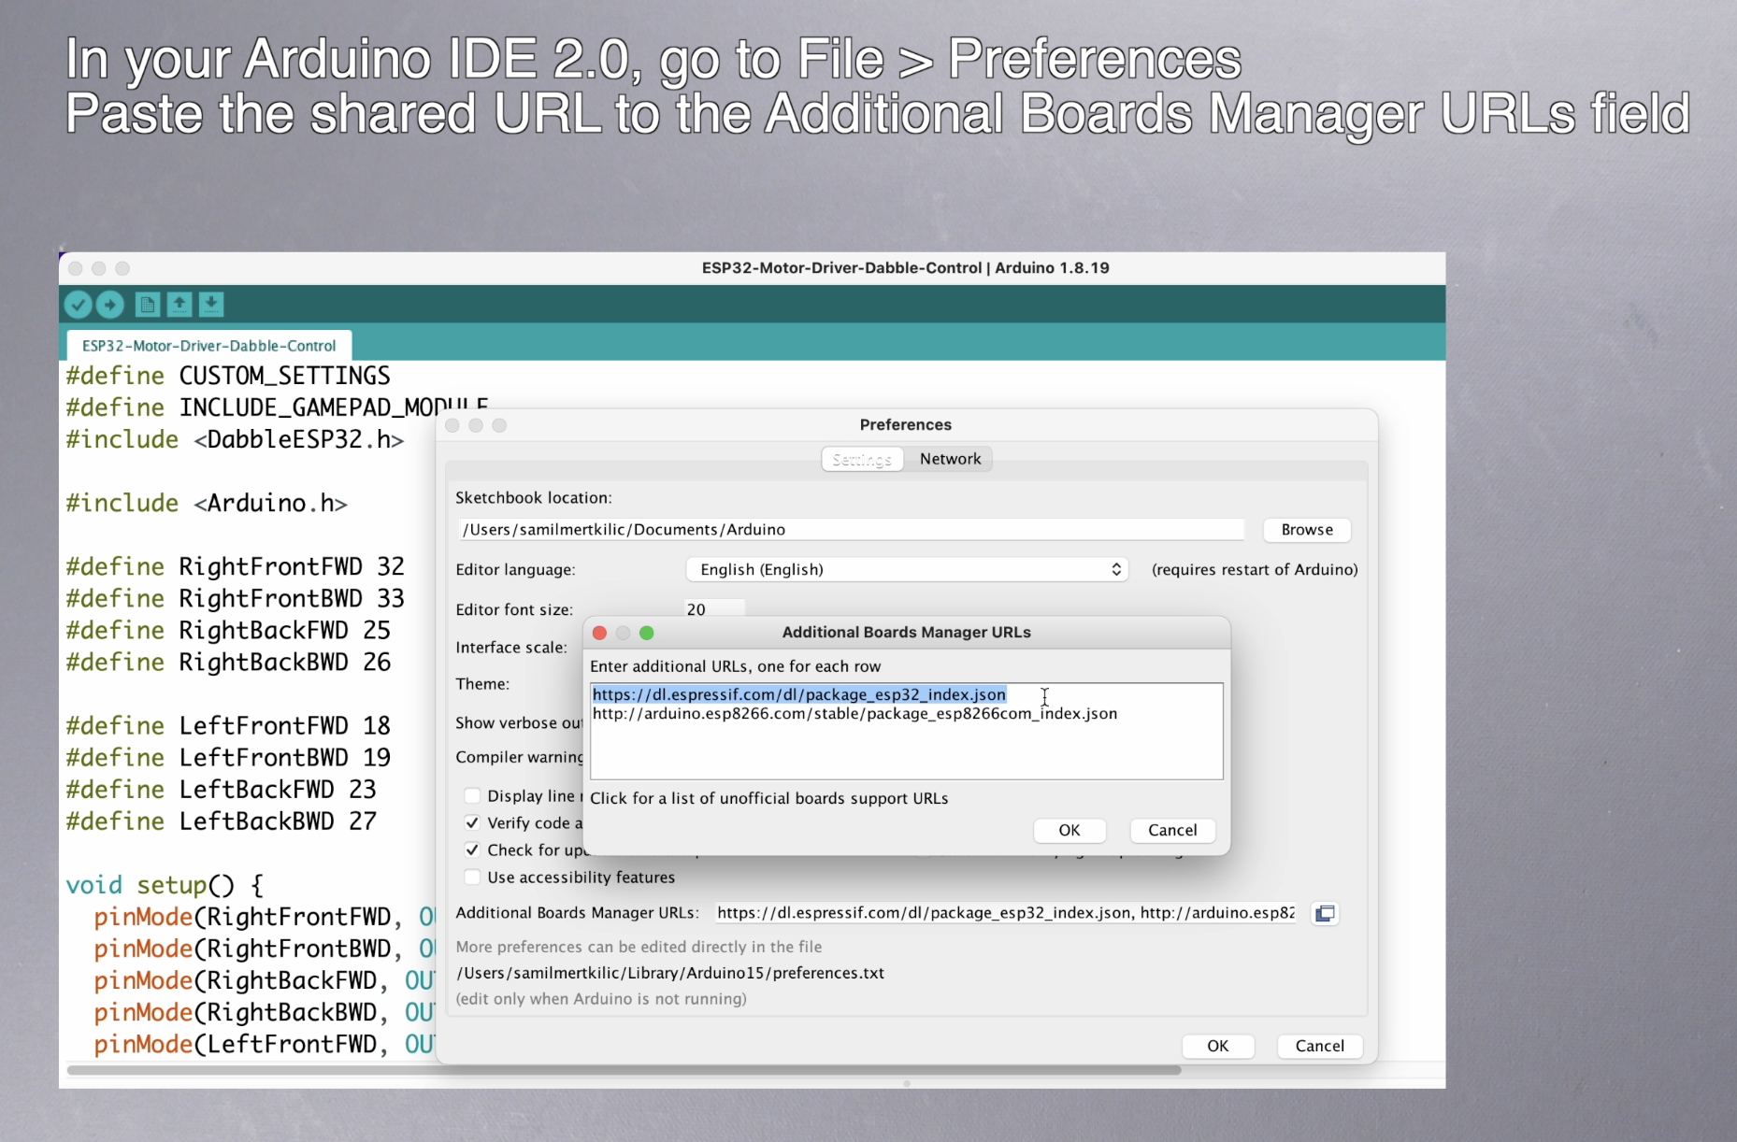Image resolution: width=1737 pixels, height=1142 pixels.
Task: Click the 'Enter additional URLs, one for each row' label
Action: pyautogui.click(x=735, y=666)
